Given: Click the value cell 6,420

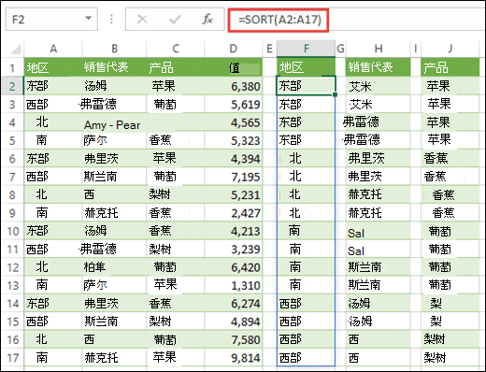Looking at the screenshot, I should [234, 267].
